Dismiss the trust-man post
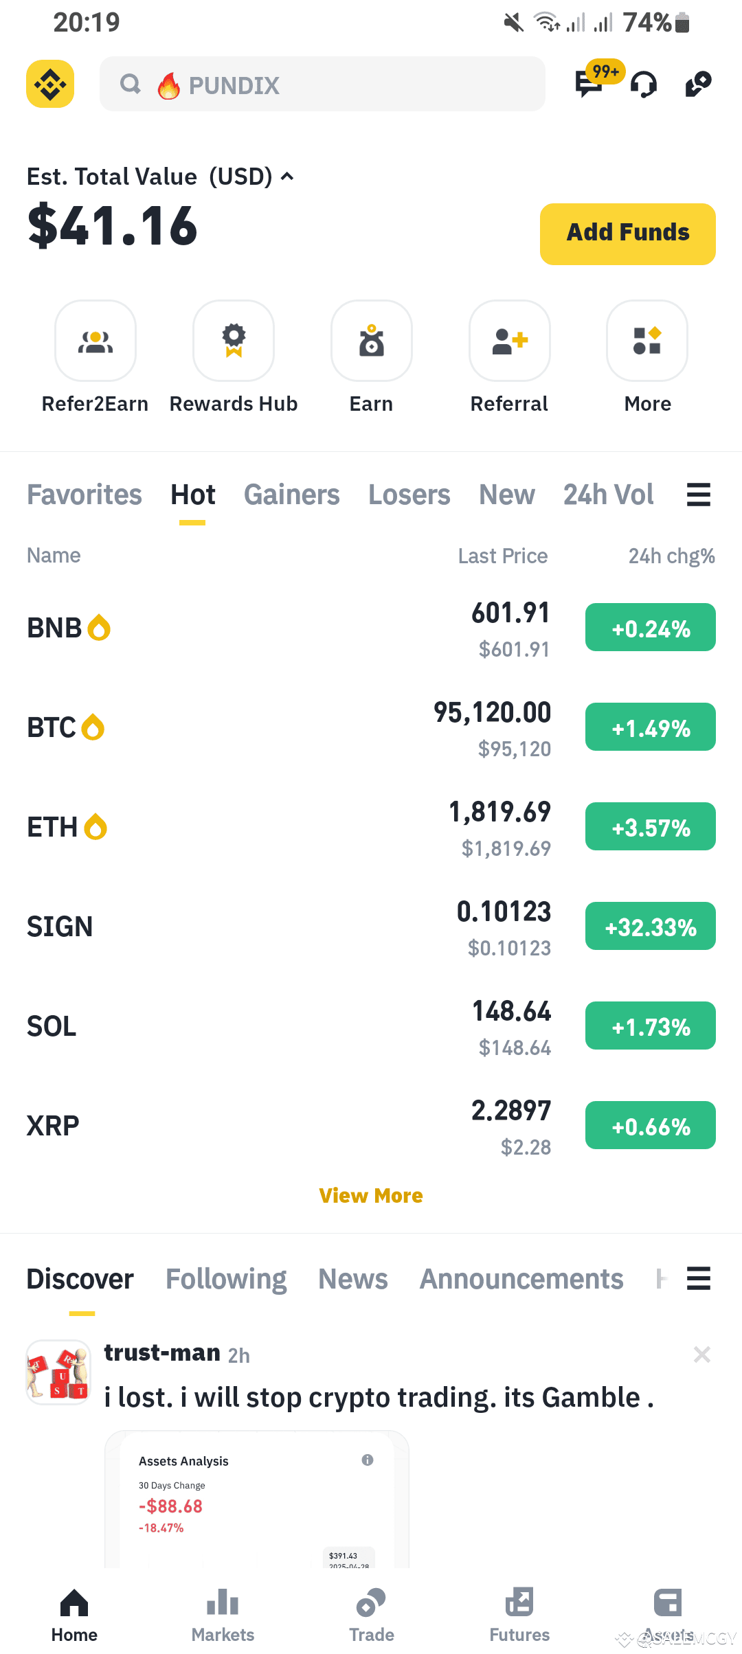The image size is (742, 1654). coord(702,1355)
